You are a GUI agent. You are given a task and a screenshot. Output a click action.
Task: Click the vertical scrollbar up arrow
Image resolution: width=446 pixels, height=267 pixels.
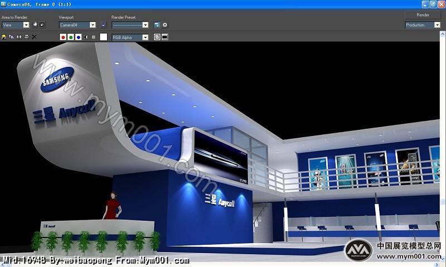[x=443, y=34]
